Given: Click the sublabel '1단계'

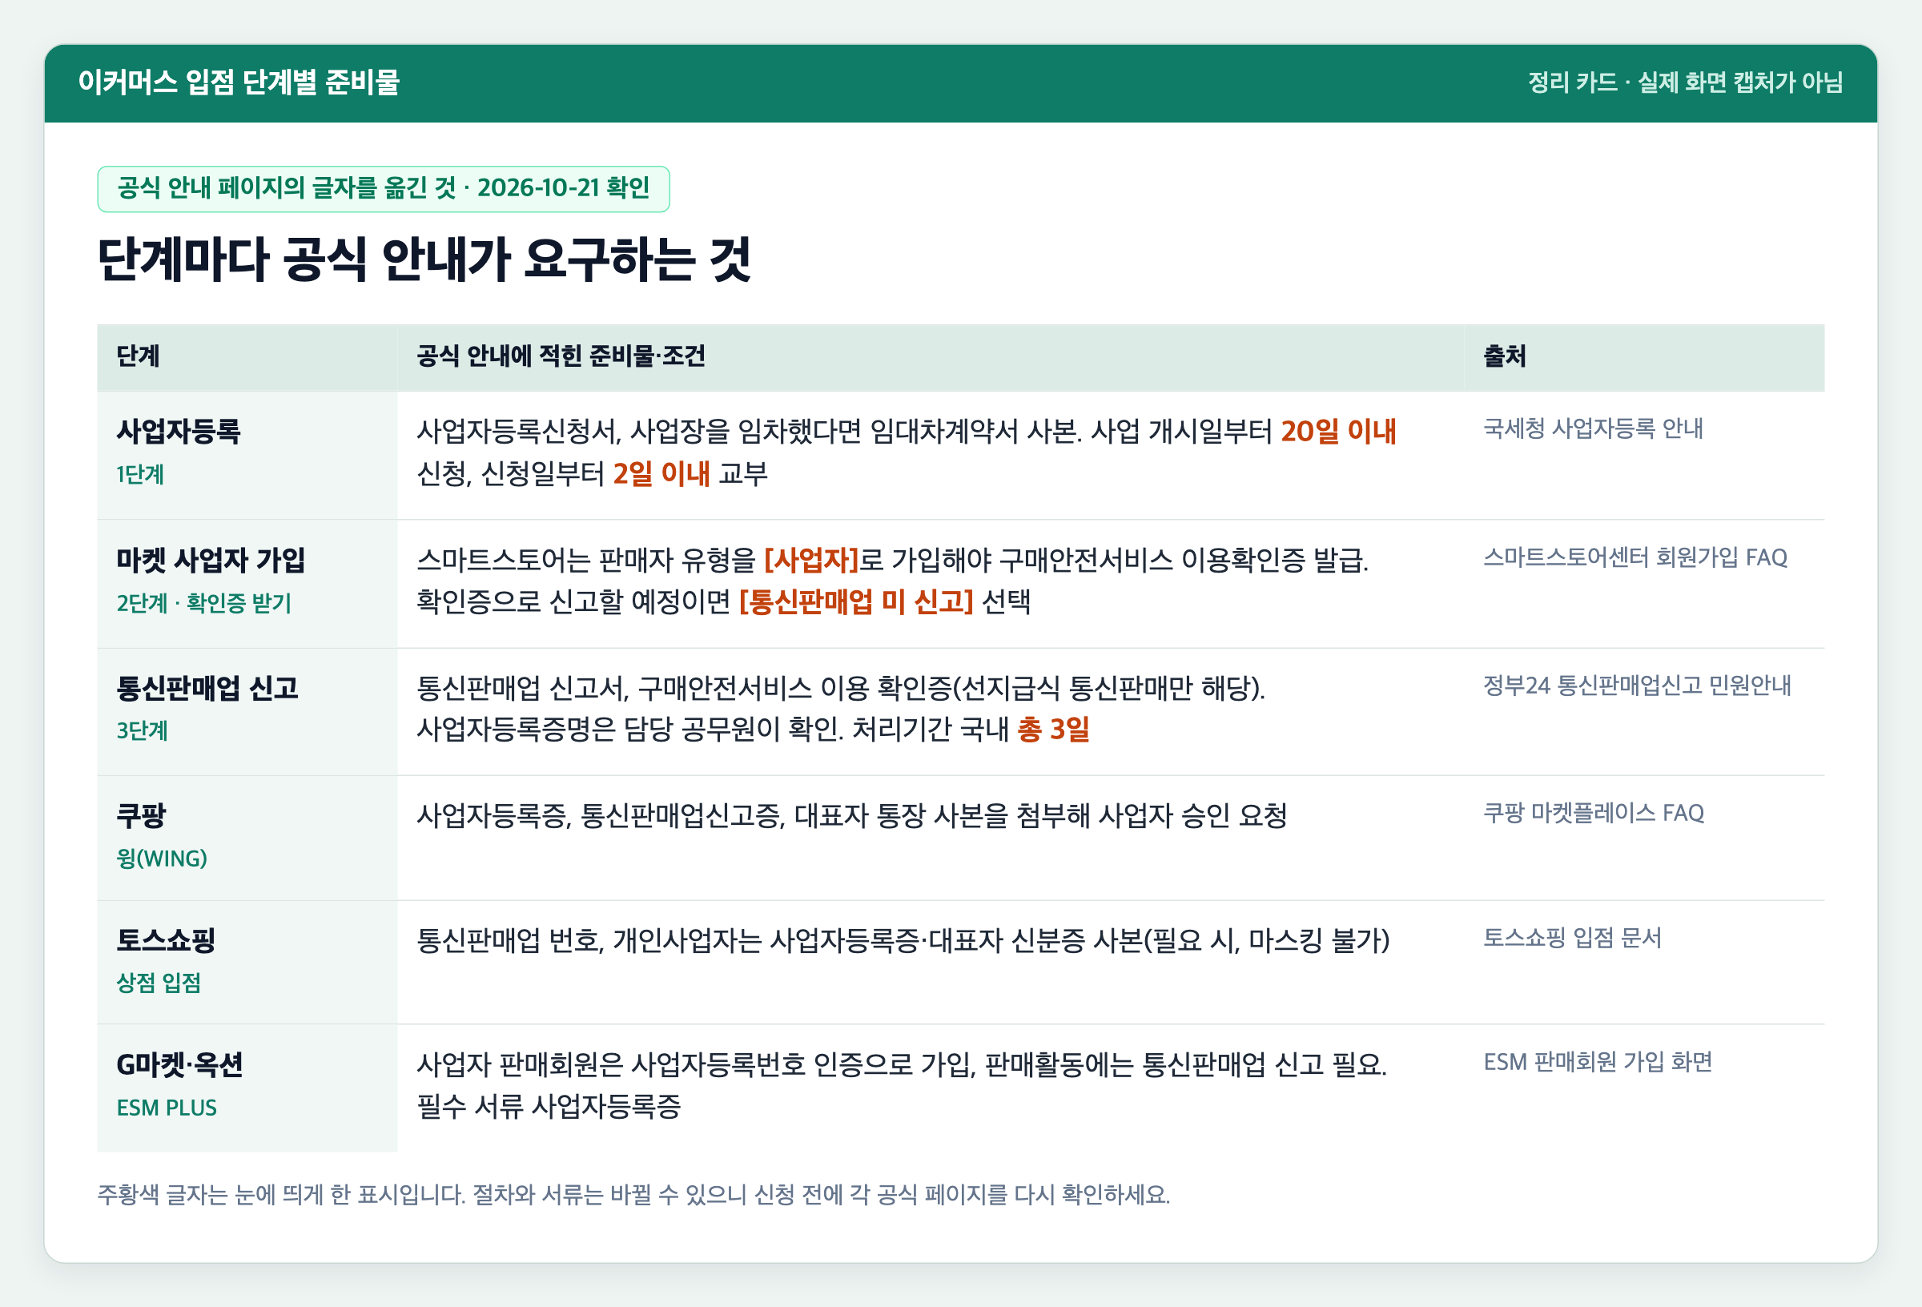Looking at the screenshot, I should (141, 475).
